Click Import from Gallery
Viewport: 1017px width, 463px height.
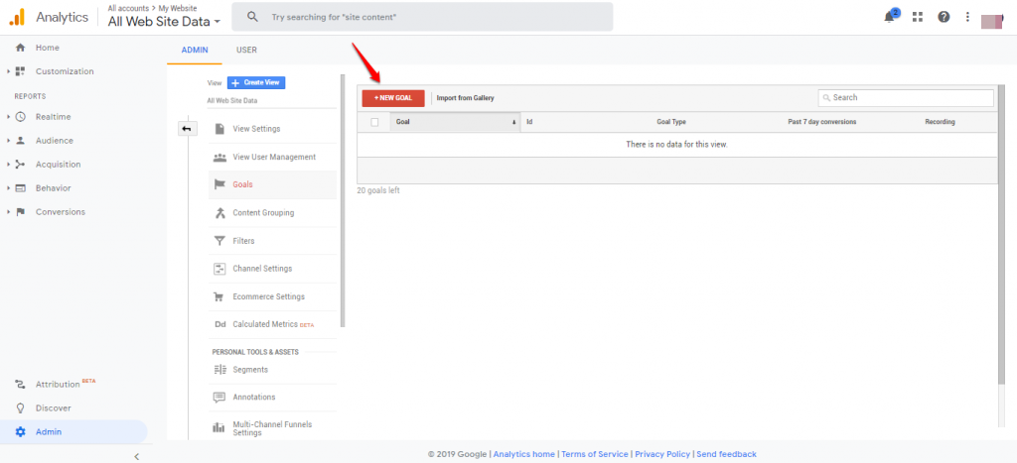465,98
